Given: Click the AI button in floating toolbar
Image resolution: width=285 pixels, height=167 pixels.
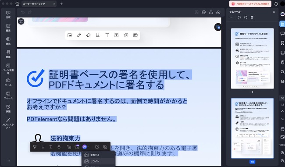Looking at the screenshot, I should click(85, 147).
